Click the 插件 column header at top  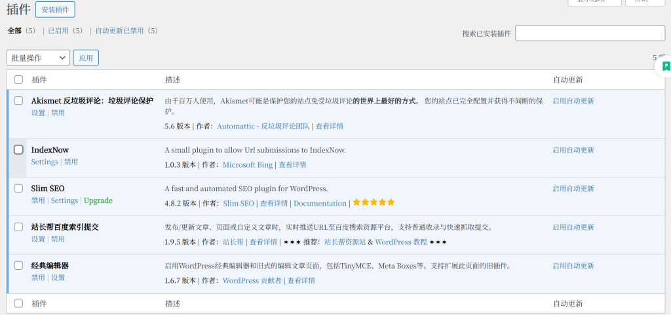39,80
